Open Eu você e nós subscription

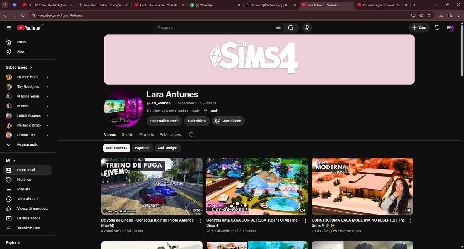point(27,77)
